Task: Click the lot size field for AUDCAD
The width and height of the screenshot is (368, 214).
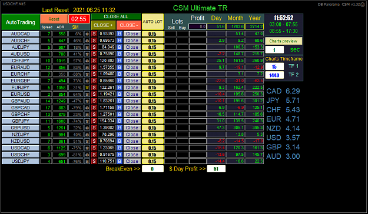Action: tap(152, 34)
